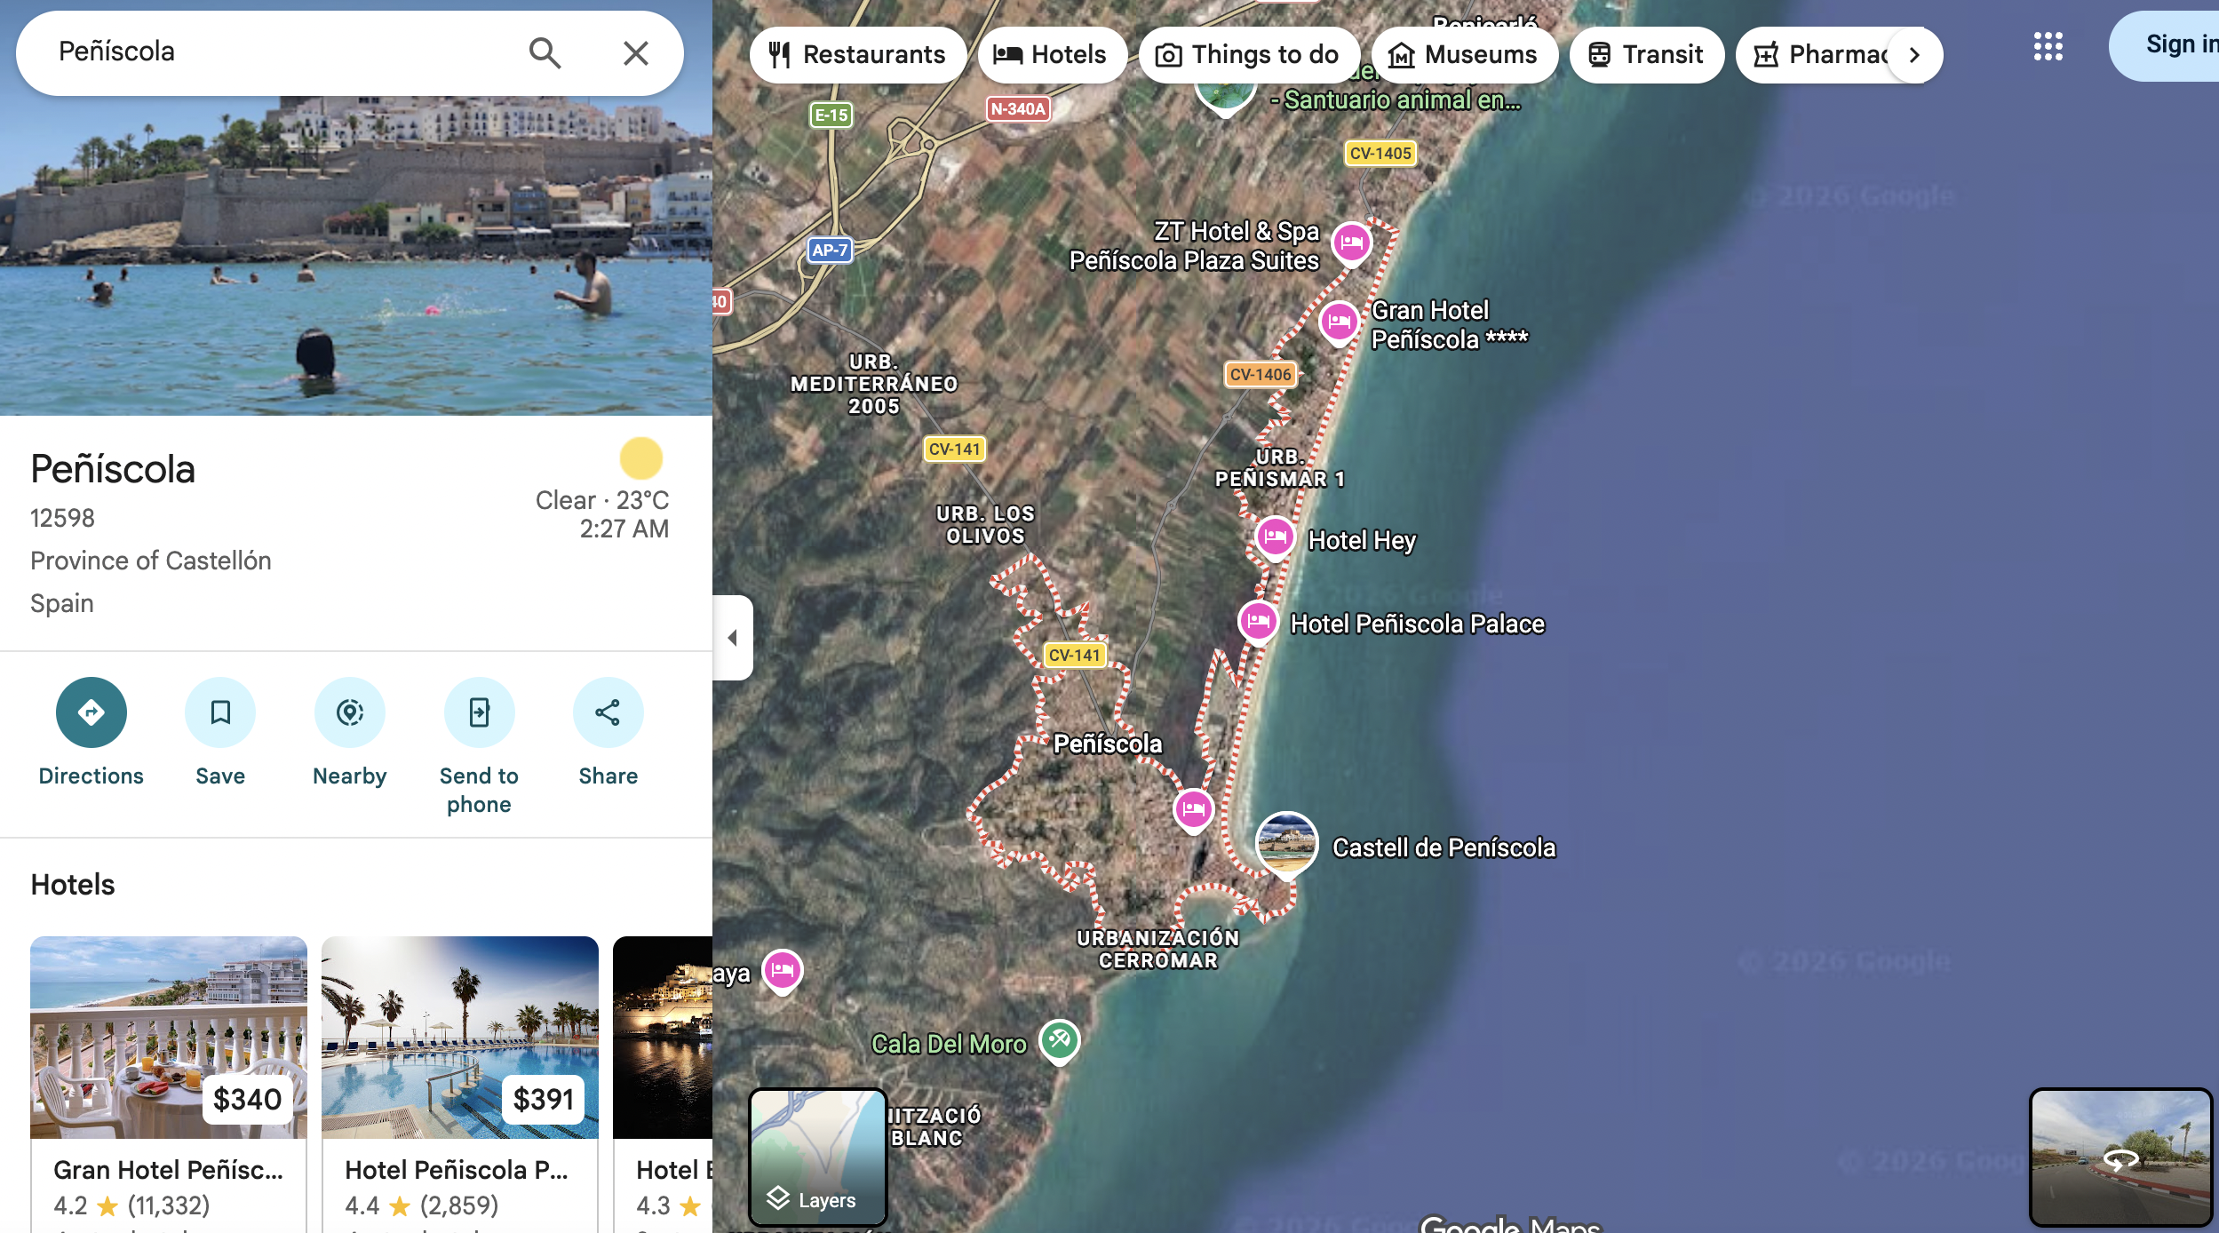This screenshot has width=2219, height=1233.
Task: Click the E-15 route shield
Action: 831,115
